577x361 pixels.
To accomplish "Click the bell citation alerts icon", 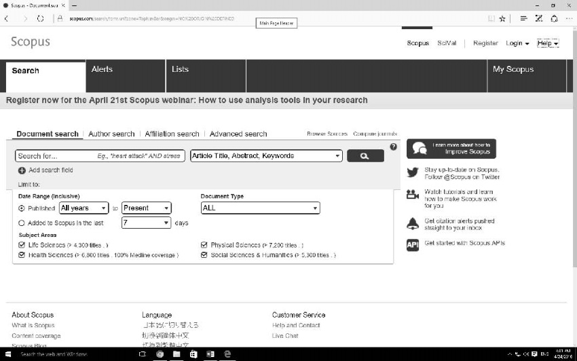I will click(413, 223).
